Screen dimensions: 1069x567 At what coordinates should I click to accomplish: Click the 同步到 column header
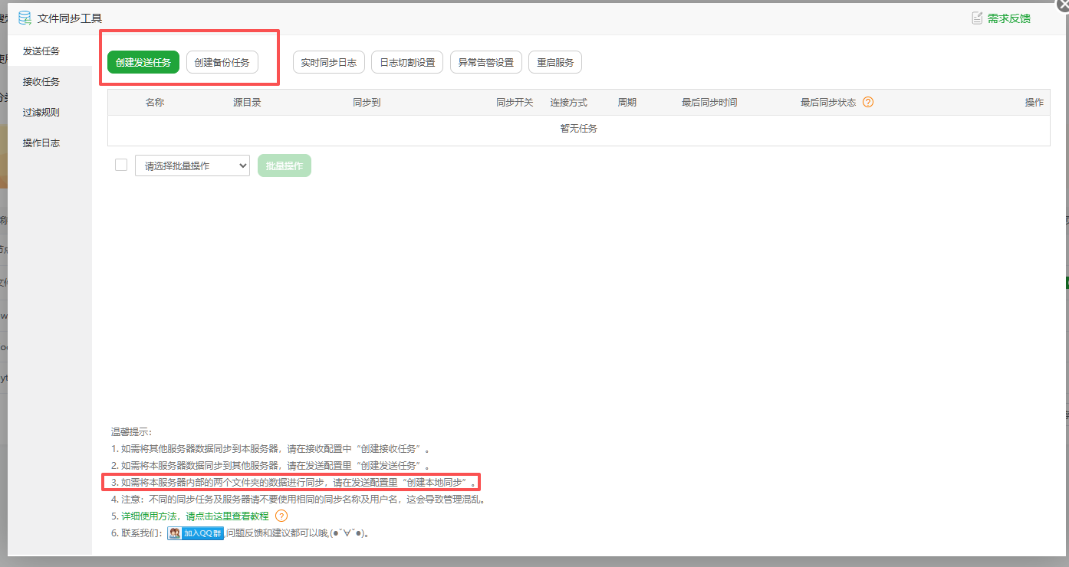click(367, 102)
